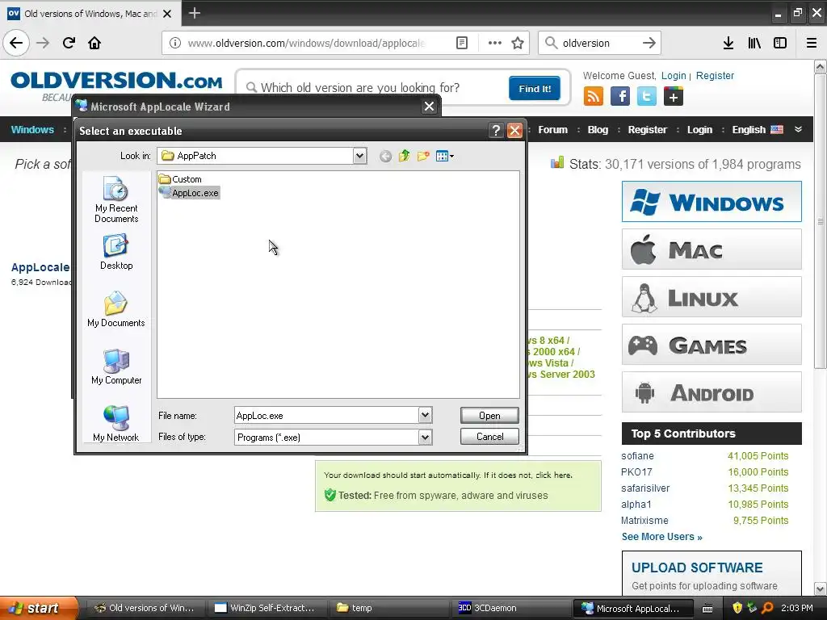Viewport: 827px width, 620px height.
Task: Click the OldVersion search input field
Action: pos(375,87)
